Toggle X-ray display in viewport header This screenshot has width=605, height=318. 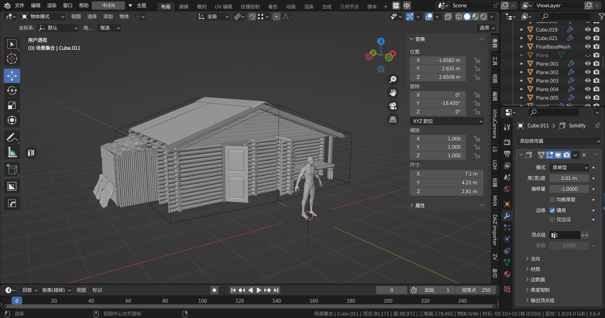tap(448, 17)
